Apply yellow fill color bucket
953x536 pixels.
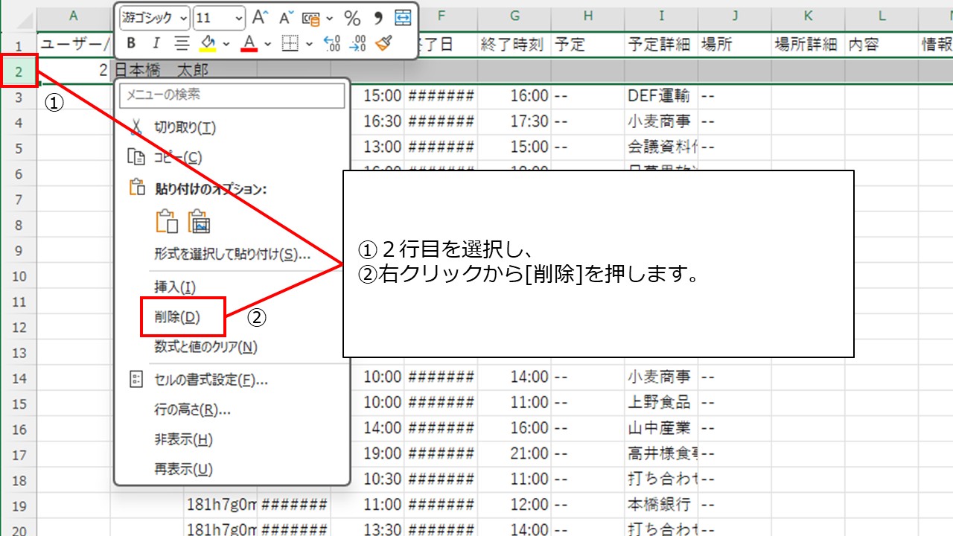[x=208, y=44]
